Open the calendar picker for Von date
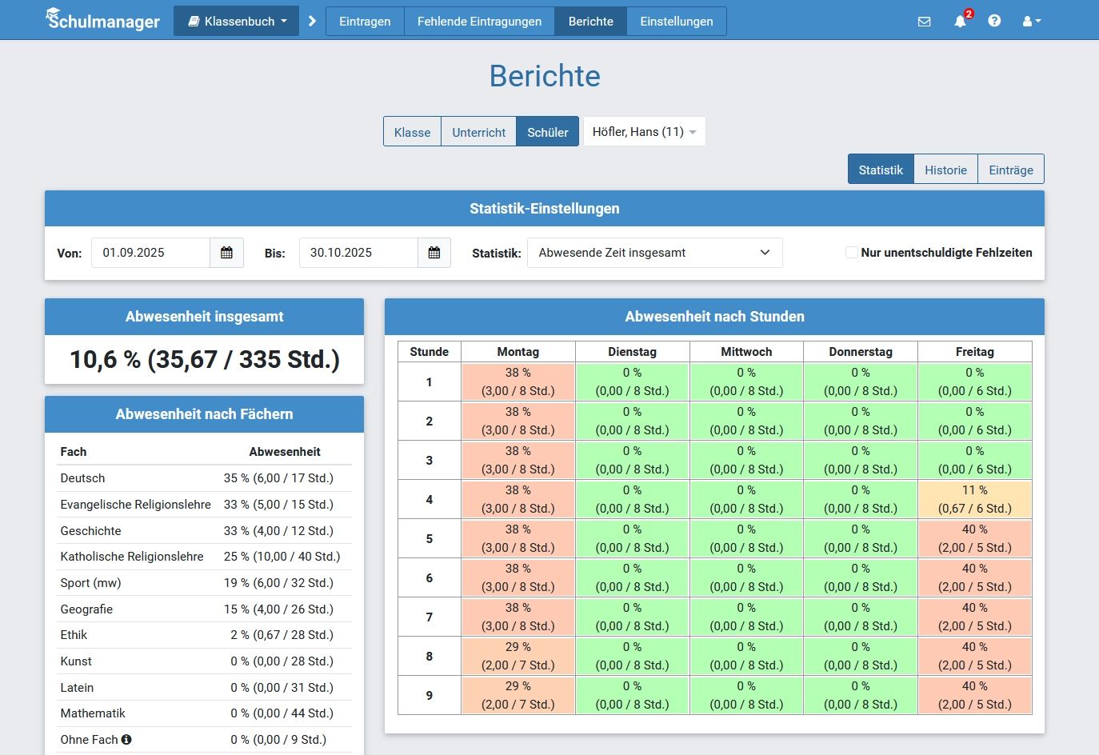1099x755 pixels. (226, 253)
